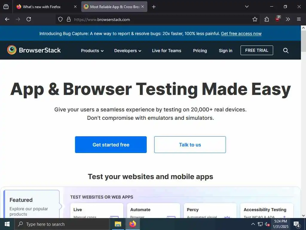This screenshot has height=230, width=306.
Task: Open the tracking protection shield icon
Action: (x=60, y=19)
